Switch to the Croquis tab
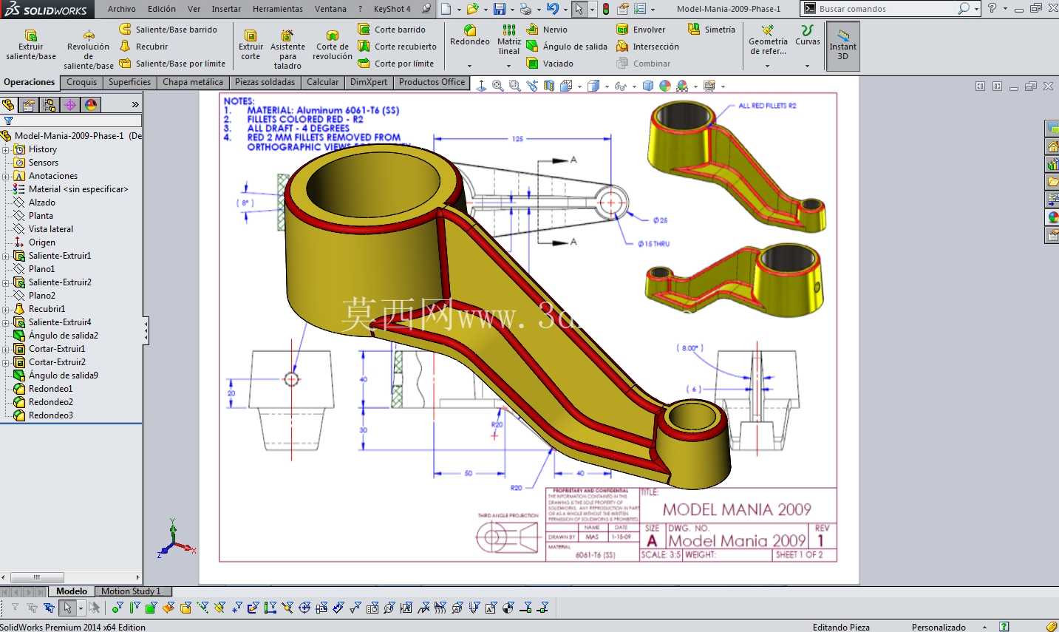 click(82, 82)
